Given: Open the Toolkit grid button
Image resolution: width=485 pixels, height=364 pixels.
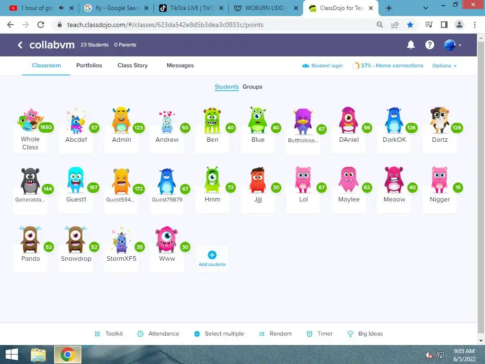Looking at the screenshot, I should 108,334.
